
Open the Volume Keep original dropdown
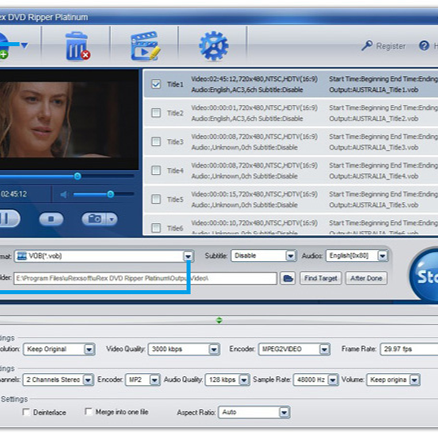[414, 380]
